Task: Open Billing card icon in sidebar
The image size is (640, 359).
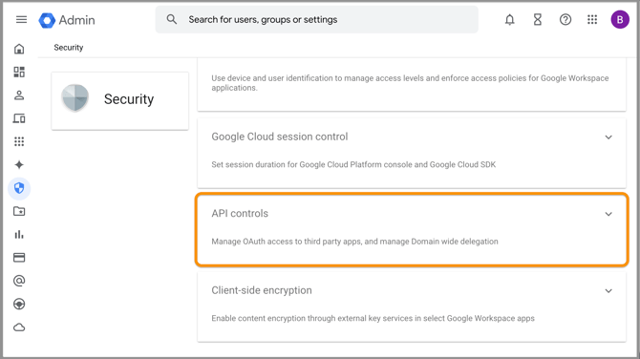Action: [19, 258]
